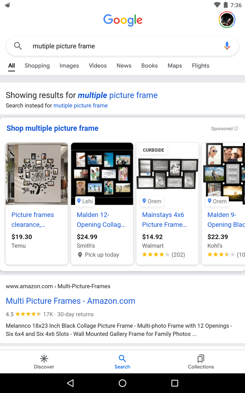The width and height of the screenshot is (245, 393).
Task: Tap the microphone voice search icon
Action: coord(227,46)
